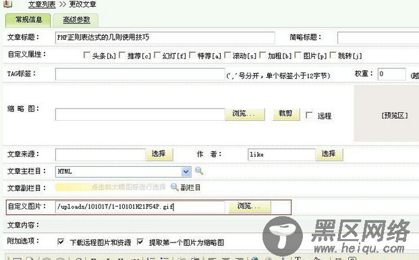Enable the 远程 thumbnail checkbox
Viewport: 419px width, 260px height.
pos(309,115)
